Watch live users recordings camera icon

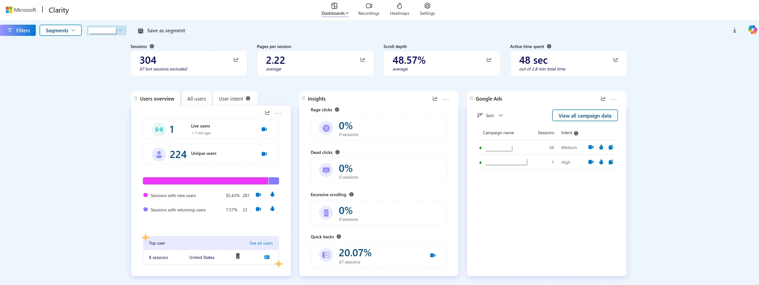tap(264, 129)
